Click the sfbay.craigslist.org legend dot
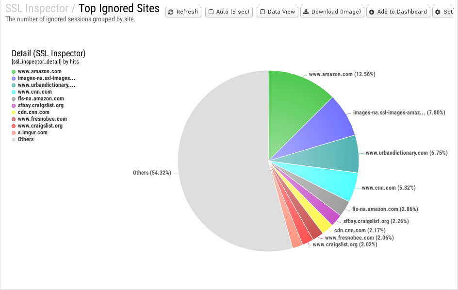Screen dimensions: 458x290 click(x=14, y=105)
